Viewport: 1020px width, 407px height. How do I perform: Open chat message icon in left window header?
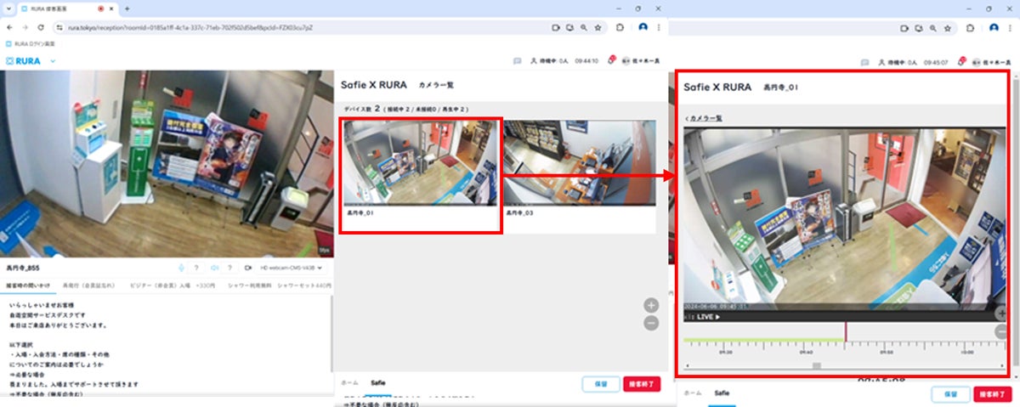pos(517,61)
